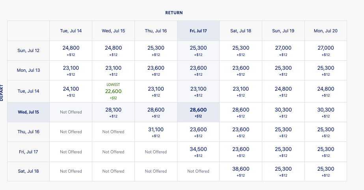364x190 pixels.
Task: Click the Wed, Jul 15 depart row header
Action: click(x=28, y=112)
